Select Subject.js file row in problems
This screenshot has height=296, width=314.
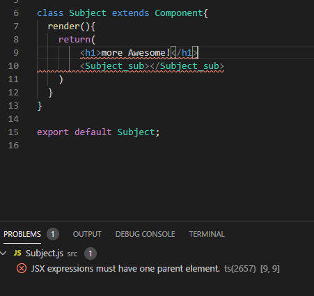(157, 254)
